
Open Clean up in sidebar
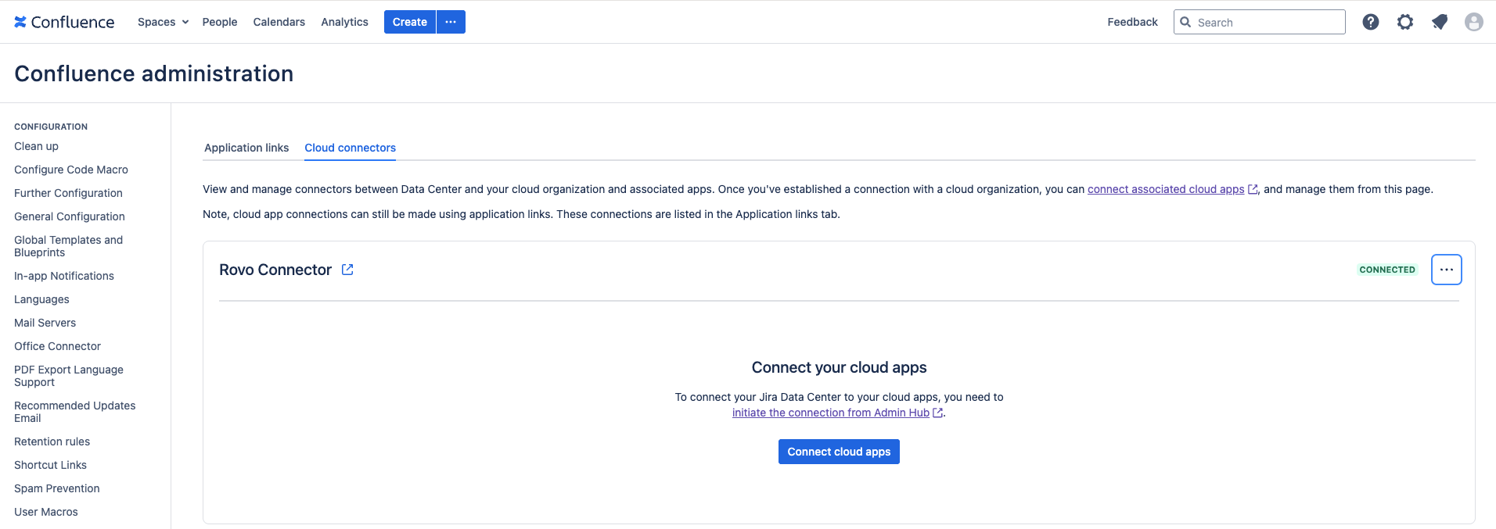pos(36,146)
